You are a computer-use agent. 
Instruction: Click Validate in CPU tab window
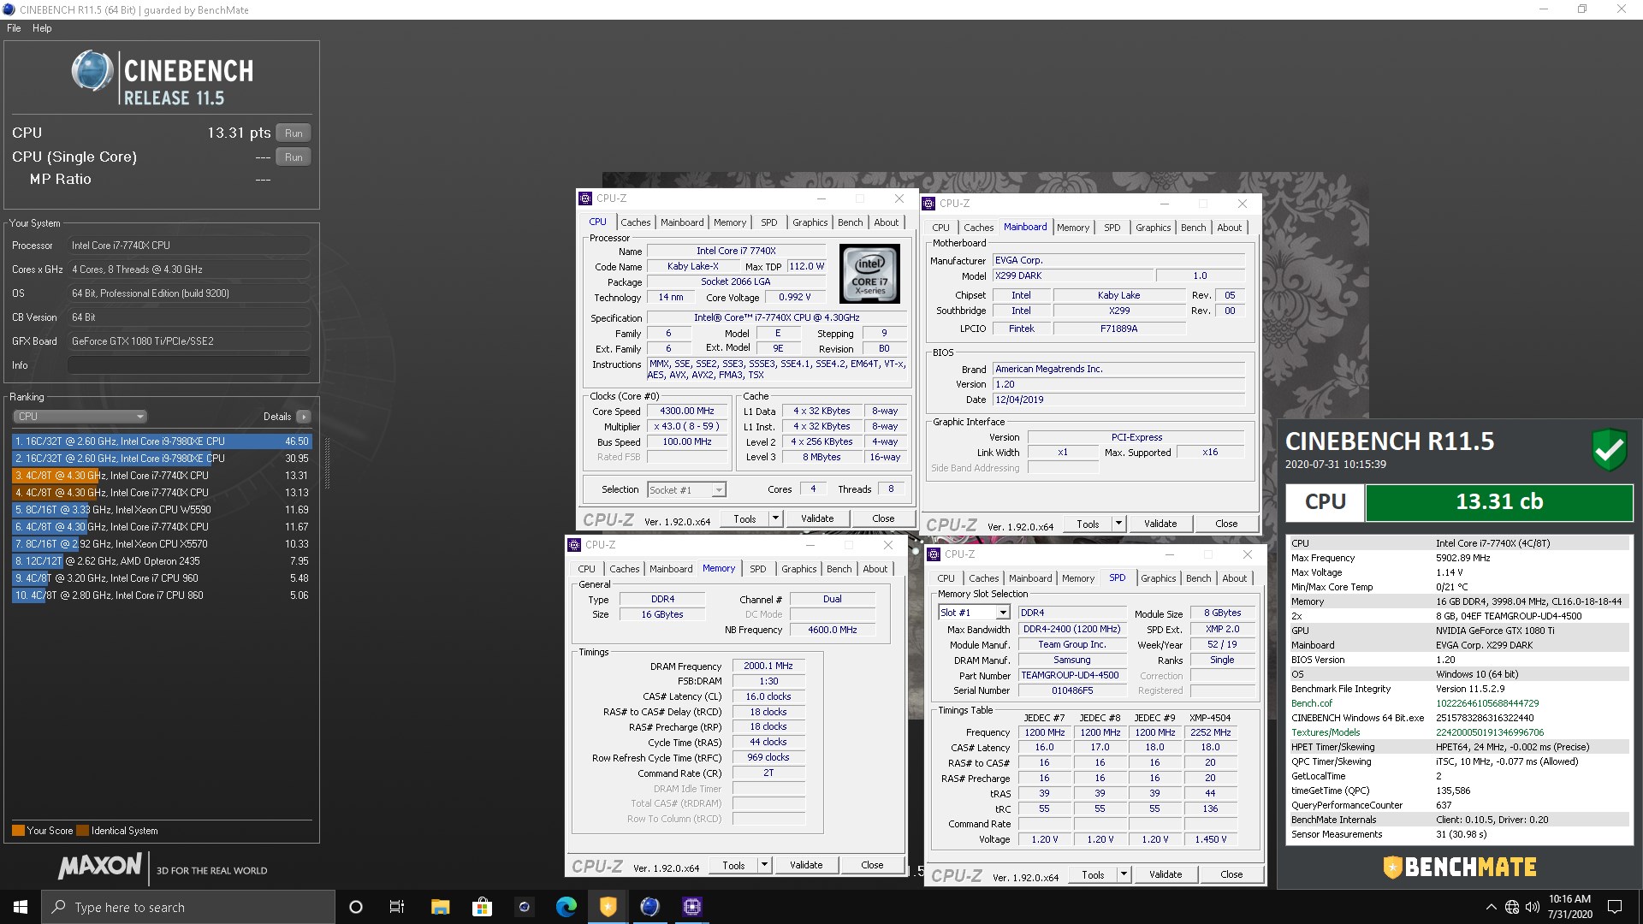click(817, 518)
